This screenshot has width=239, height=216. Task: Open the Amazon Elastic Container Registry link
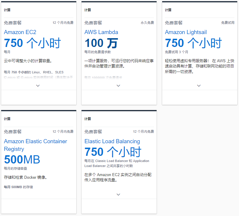[x=35, y=145]
